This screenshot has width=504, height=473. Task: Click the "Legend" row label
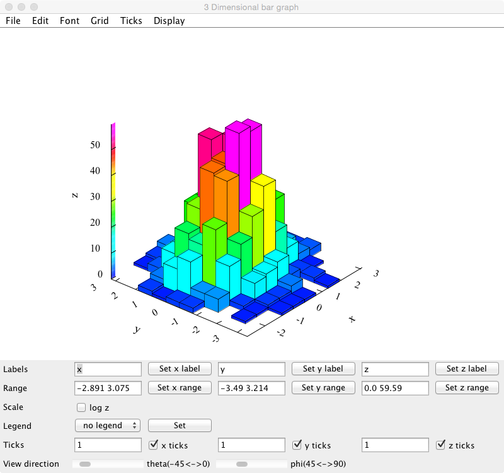pyautogui.click(x=17, y=426)
